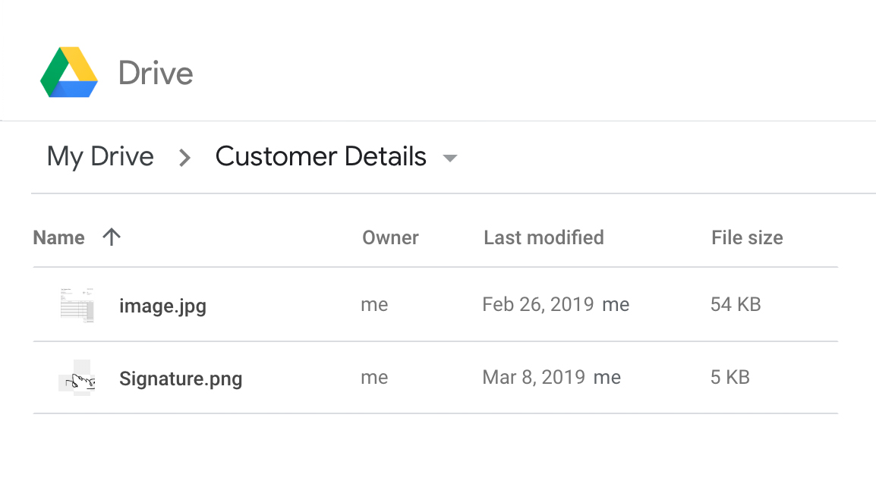Click the Google Drive triangle logo
876x490 pixels.
[x=69, y=73]
